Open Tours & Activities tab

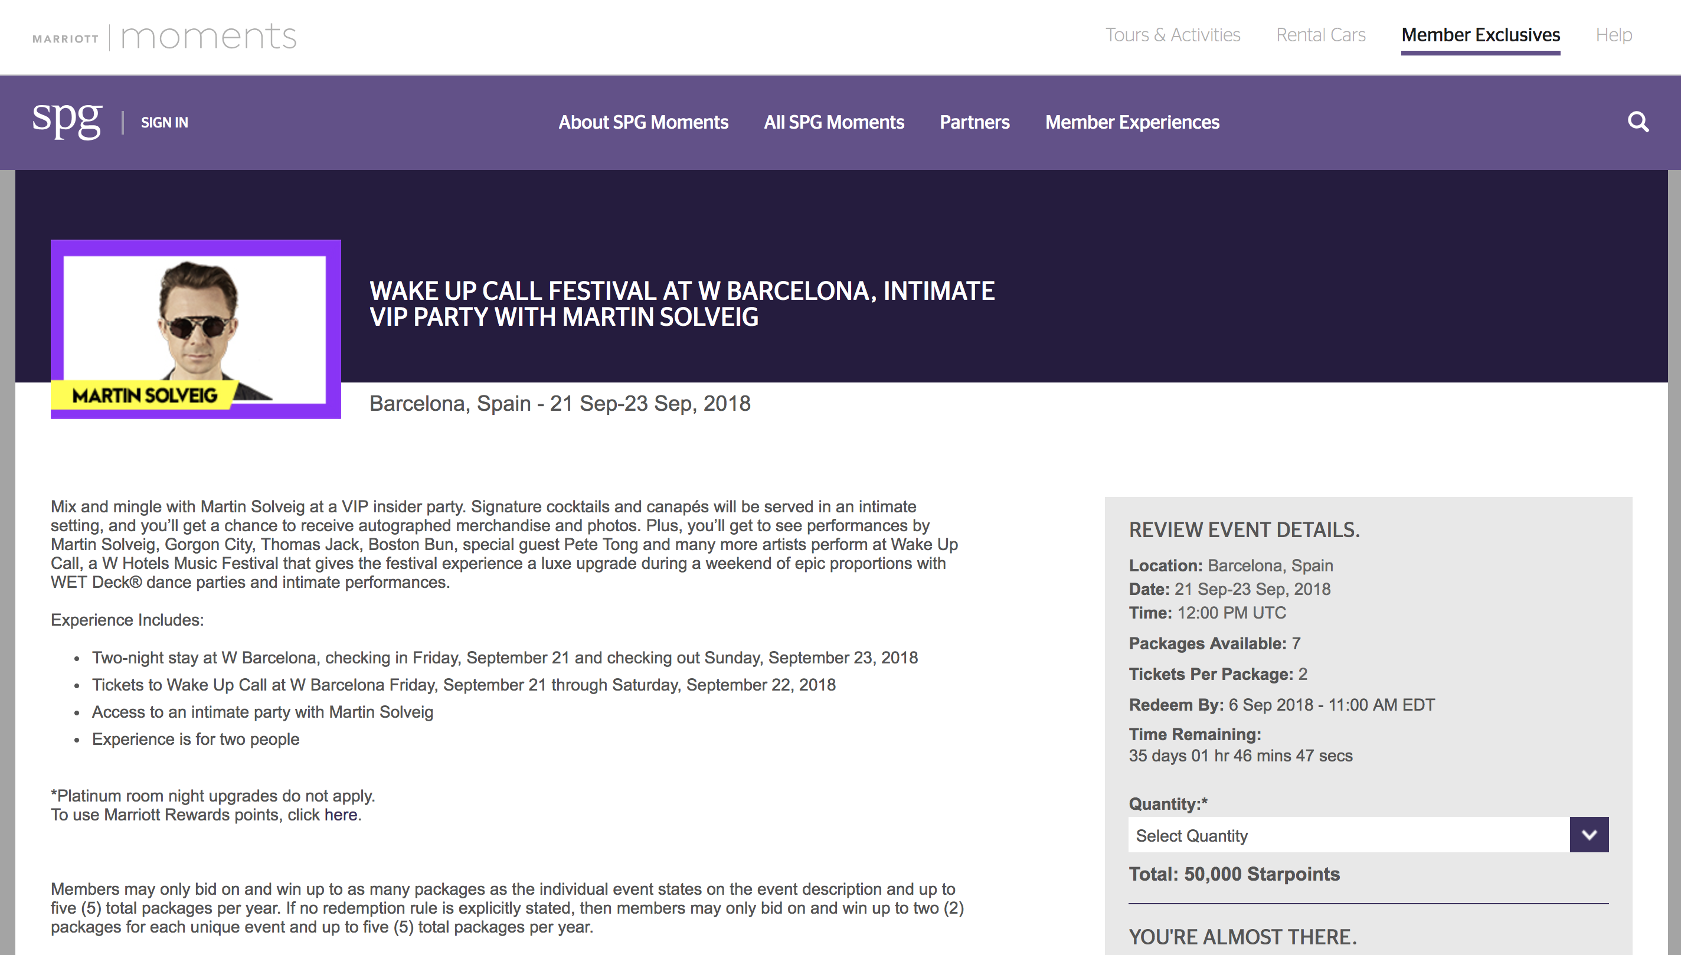pyautogui.click(x=1173, y=35)
